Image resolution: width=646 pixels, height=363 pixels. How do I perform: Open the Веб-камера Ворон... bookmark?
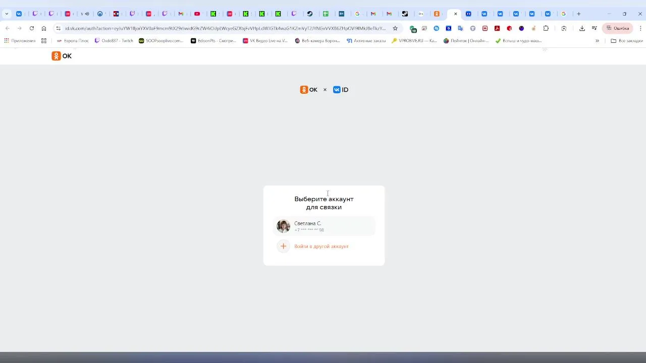click(317, 41)
